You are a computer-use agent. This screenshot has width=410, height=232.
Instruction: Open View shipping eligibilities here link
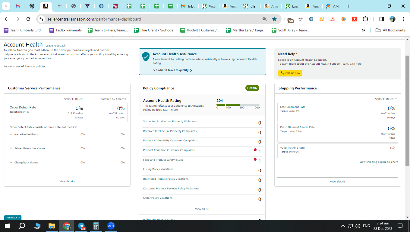coord(379,162)
